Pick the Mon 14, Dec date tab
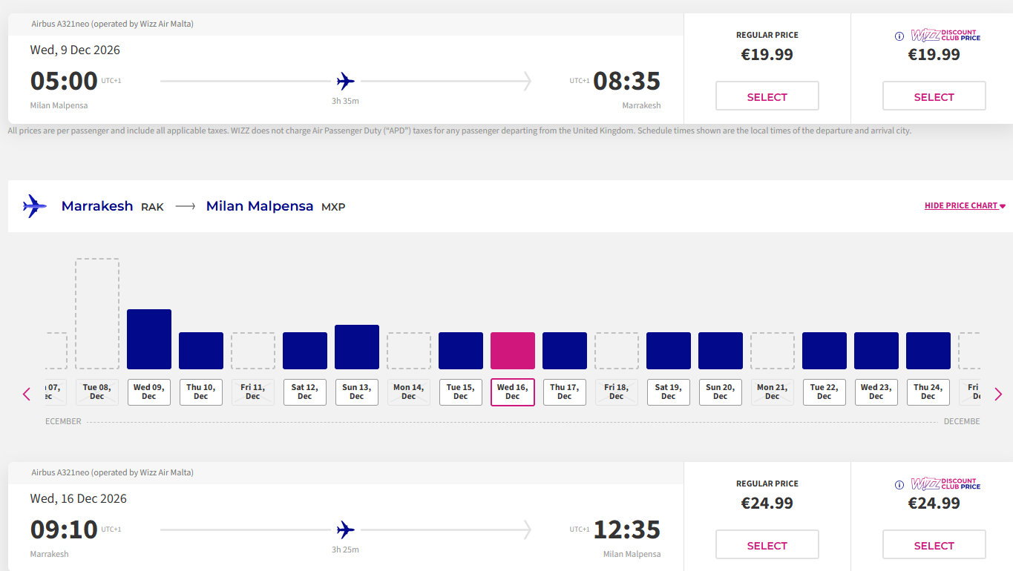This screenshot has width=1013, height=571. point(409,392)
